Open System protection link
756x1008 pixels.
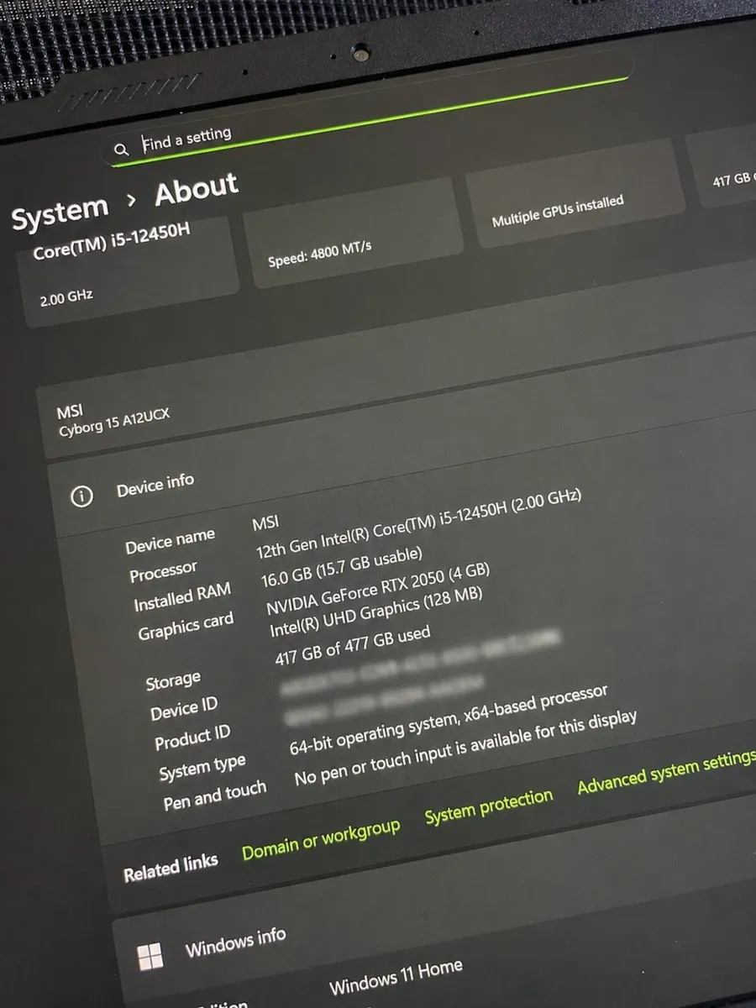tap(489, 806)
